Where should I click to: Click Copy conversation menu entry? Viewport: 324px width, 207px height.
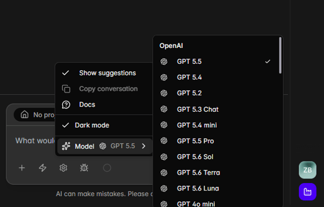(x=105, y=89)
